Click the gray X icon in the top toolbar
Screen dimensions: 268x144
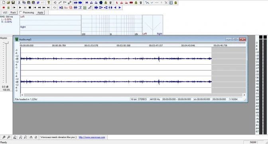tap(166, 2)
